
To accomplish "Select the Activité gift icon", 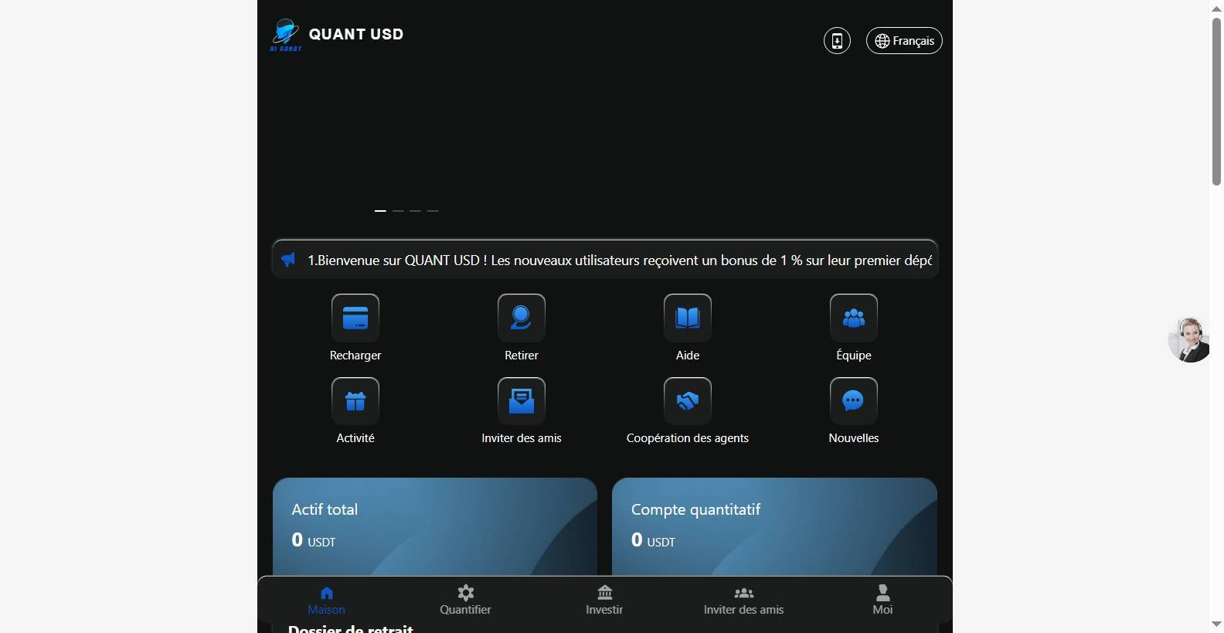I will coord(355,400).
